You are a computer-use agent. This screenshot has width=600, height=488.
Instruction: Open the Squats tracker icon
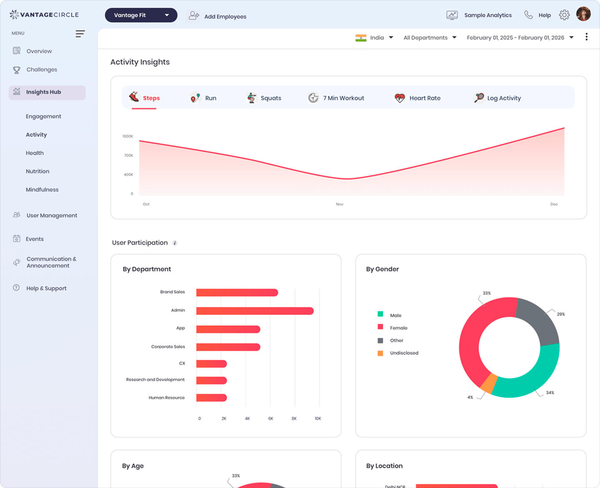[252, 97]
